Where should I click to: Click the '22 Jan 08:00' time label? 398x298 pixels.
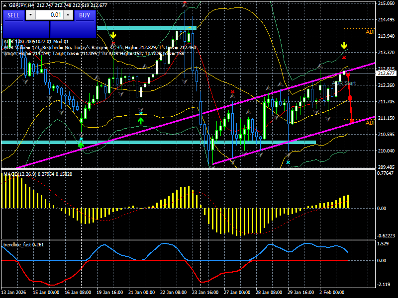click(173, 292)
